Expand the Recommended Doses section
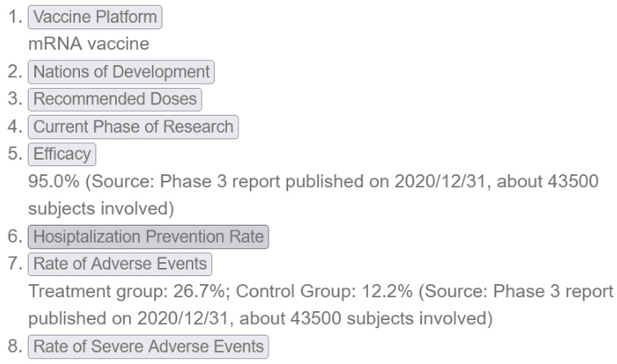 click(114, 99)
